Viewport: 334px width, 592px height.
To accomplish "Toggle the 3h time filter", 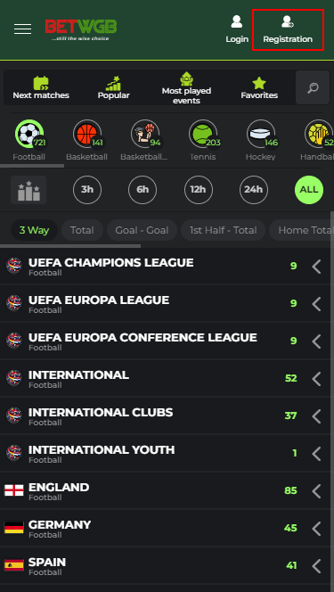I will coord(87,190).
